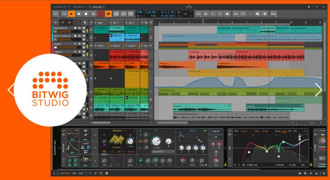Click the stop-all-clips square in launcher header
The height and width of the screenshot is (180, 330).
click(91, 22)
